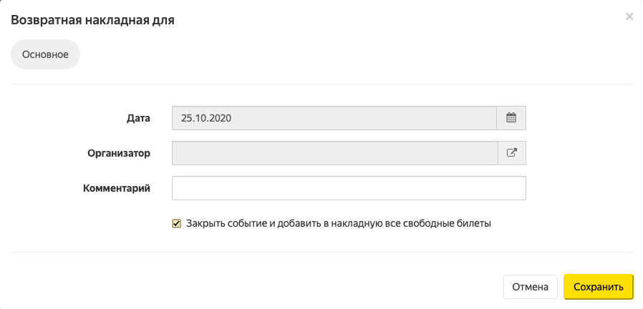
Task: Click the Организатор field label
Action: (x=119, y=153)
